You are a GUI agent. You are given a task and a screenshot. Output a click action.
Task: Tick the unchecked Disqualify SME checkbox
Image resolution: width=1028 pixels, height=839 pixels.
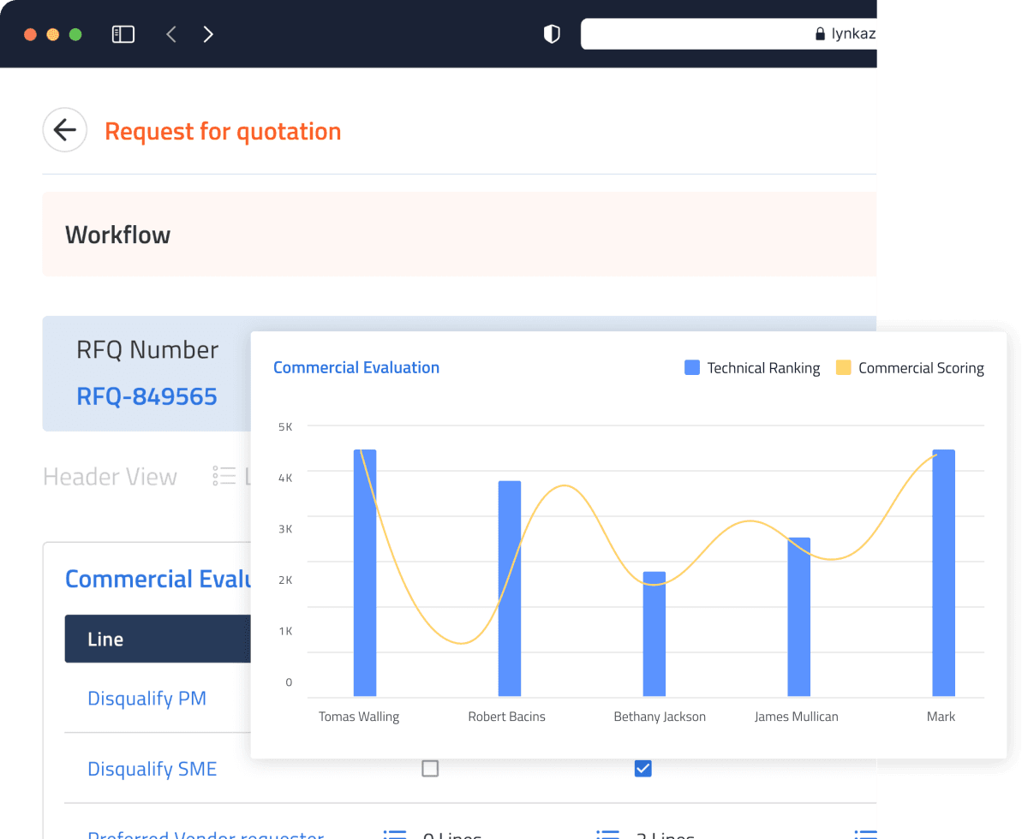430,769
